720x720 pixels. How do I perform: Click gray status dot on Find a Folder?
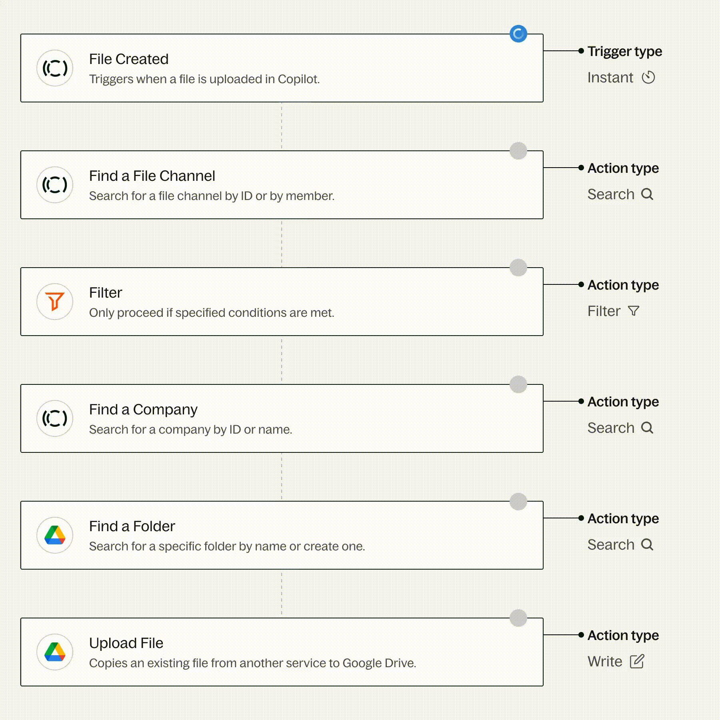pyautogui.click(x=518, y=501)
